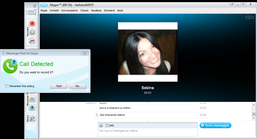Click the restore-down button of Skype window
This screenshot has height=139, width=257.
[x=232, y=5]
